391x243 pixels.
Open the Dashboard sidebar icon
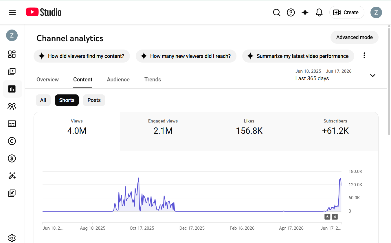coord(12,54)
